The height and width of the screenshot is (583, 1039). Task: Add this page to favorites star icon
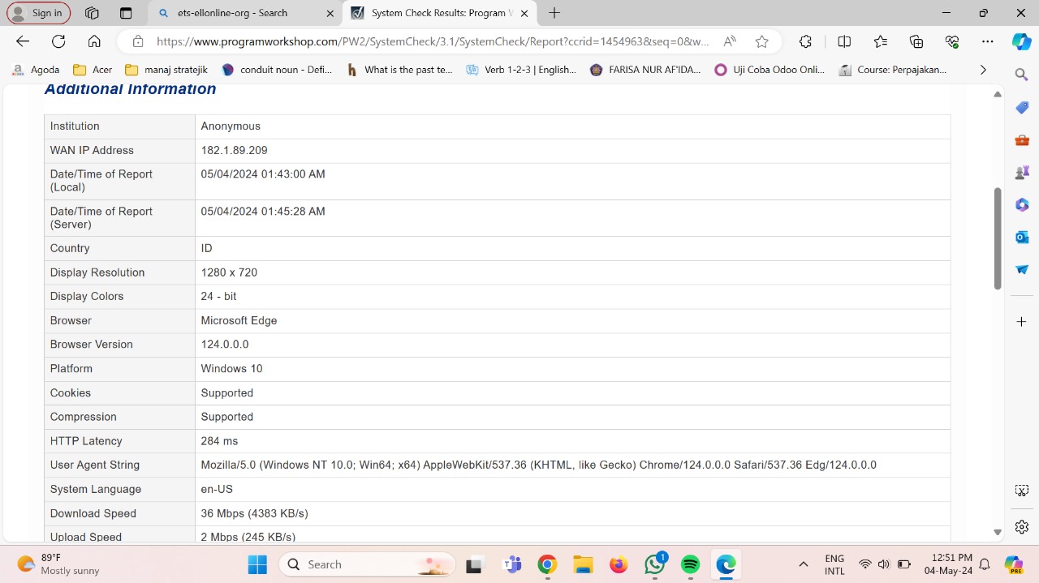tap(761, 41)
